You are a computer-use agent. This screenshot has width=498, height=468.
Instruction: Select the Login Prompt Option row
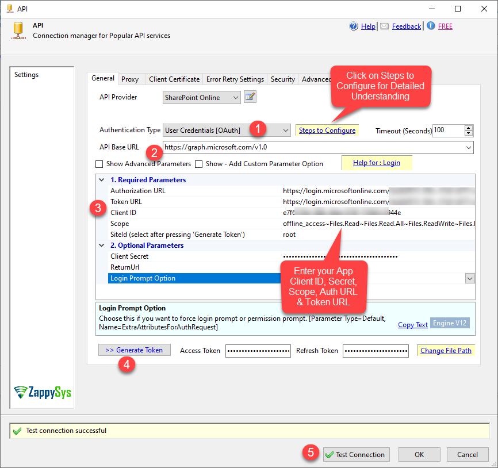[x=292, y=278]
